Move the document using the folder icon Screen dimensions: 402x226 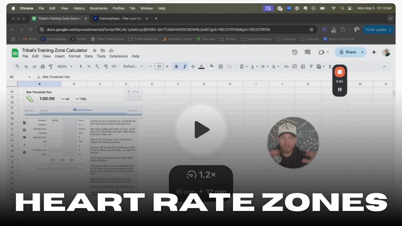103,50
